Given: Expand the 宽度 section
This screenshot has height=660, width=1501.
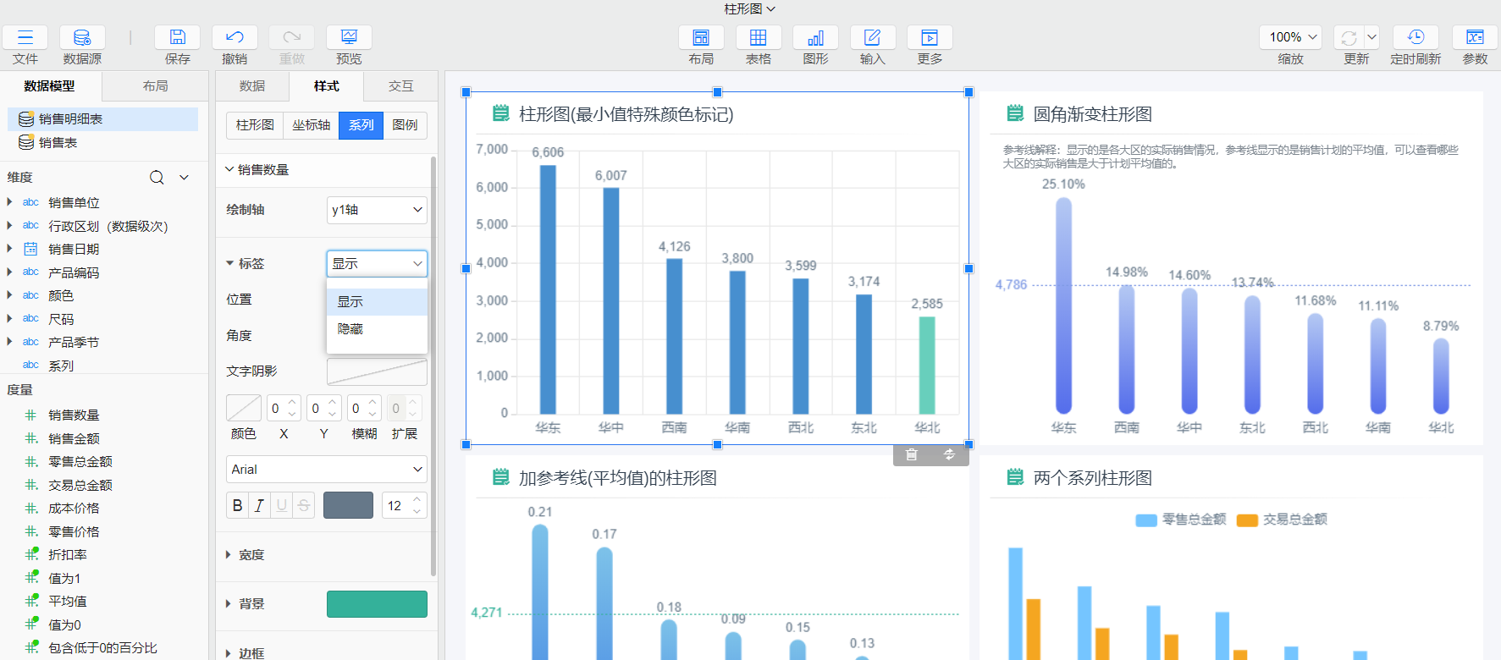Looking at the screenshot, I should click(x=229, y=555).
